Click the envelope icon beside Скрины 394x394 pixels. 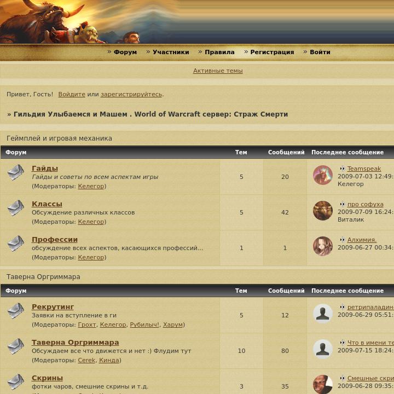pyautogui.click(x=15, y=382)
